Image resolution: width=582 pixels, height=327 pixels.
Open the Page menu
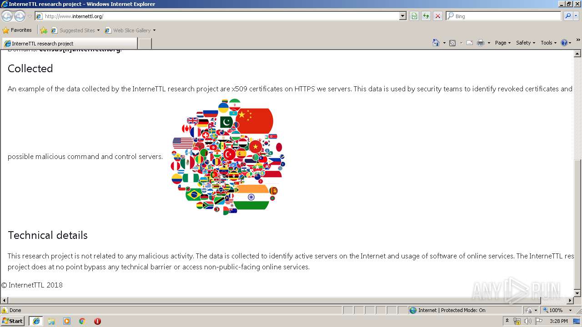click(x=502, y=43)
